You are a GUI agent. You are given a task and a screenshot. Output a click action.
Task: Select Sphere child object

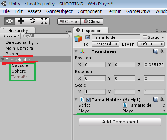point(19,71)
